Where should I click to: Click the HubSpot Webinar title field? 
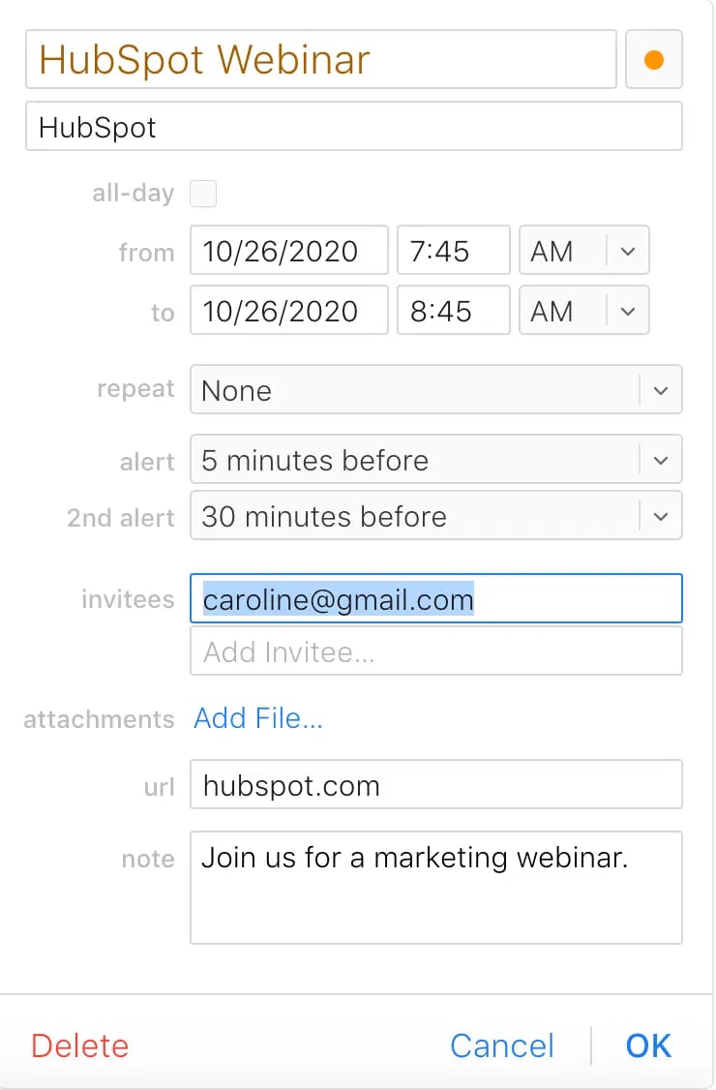(x=319, y=60)
